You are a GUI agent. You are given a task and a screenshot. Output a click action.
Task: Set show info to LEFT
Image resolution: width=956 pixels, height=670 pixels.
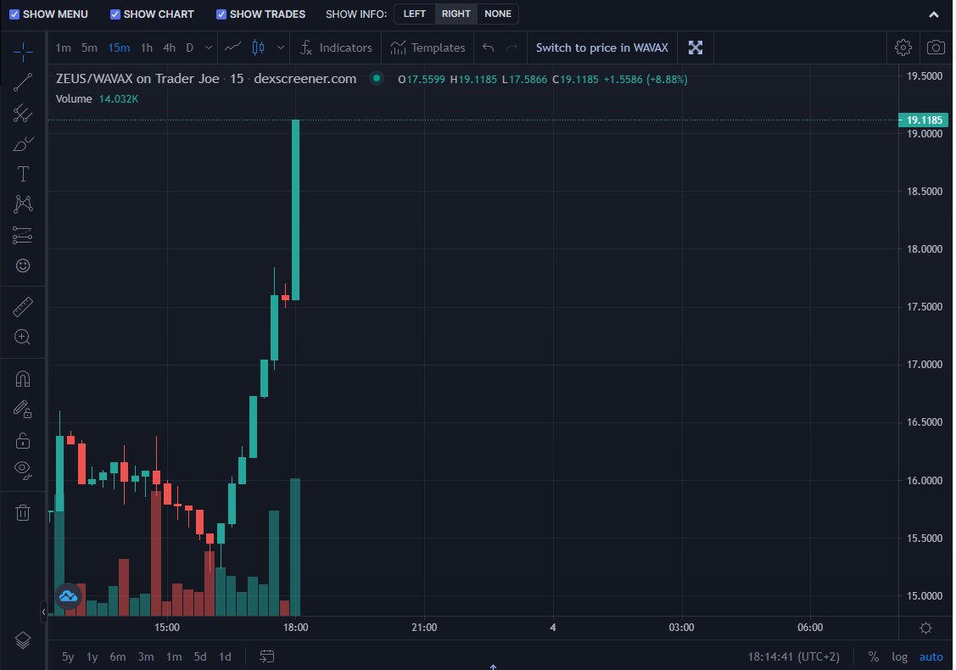(415, 14)
